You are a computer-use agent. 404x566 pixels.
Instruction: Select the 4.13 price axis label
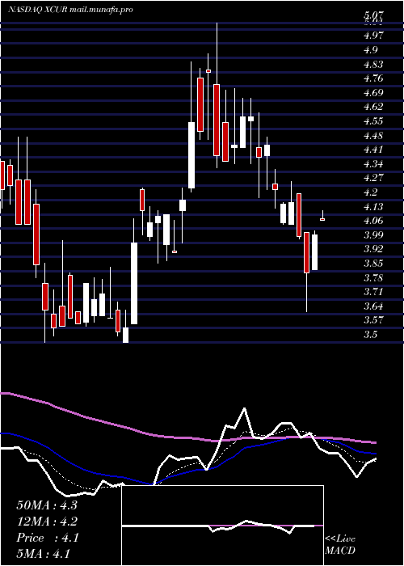(375, 206)
